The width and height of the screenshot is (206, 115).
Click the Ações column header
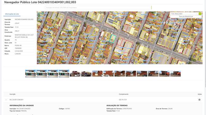(x=200, y=94)
